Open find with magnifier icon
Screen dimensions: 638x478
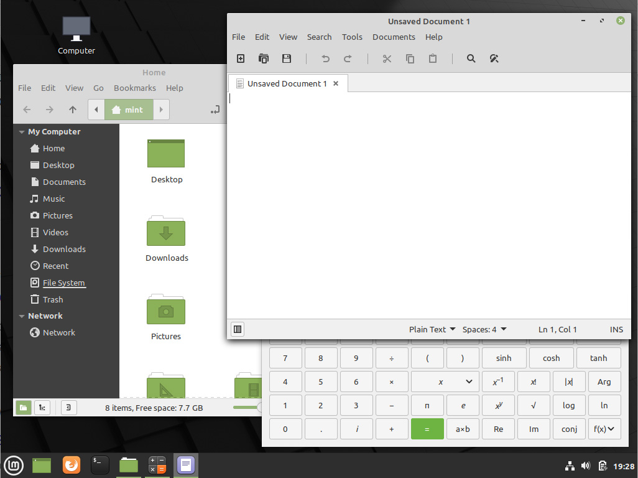(471, 59)
